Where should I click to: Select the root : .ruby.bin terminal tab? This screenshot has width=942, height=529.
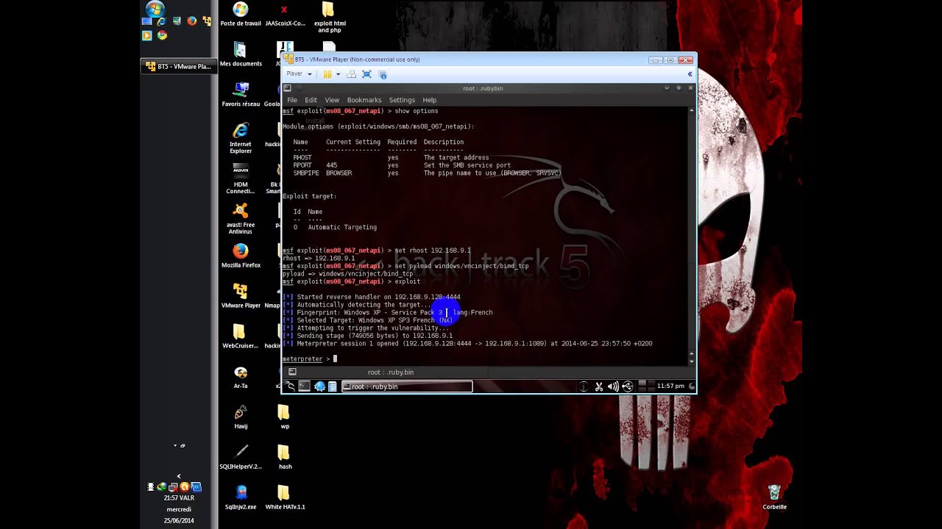[391, 373]
